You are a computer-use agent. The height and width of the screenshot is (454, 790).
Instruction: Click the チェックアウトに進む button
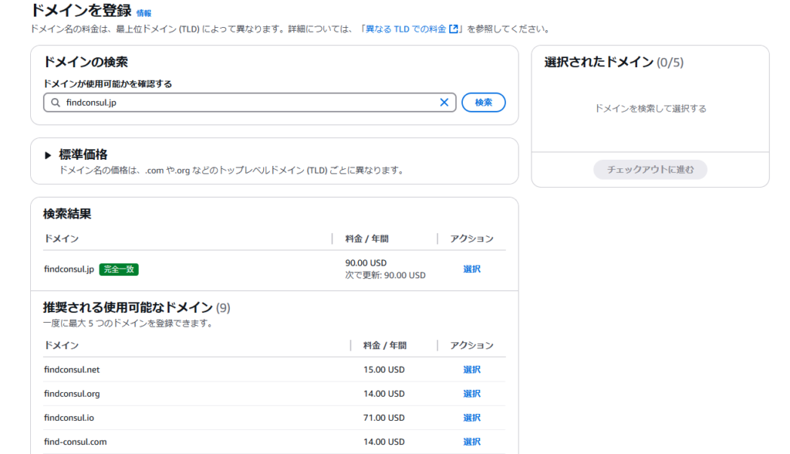pyautogui.click(x=650, y=170)
